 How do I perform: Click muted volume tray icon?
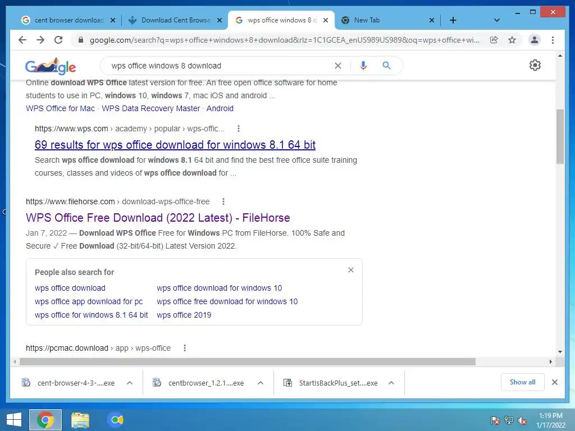point(522,420)
